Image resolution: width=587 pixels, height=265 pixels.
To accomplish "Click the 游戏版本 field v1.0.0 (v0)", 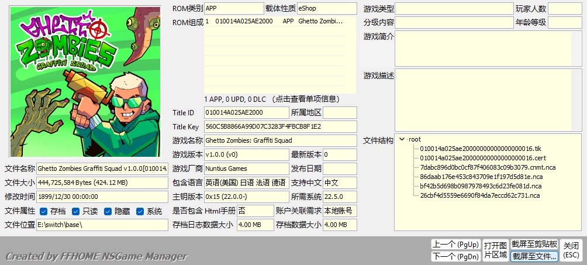I will (x=247, y=154).
